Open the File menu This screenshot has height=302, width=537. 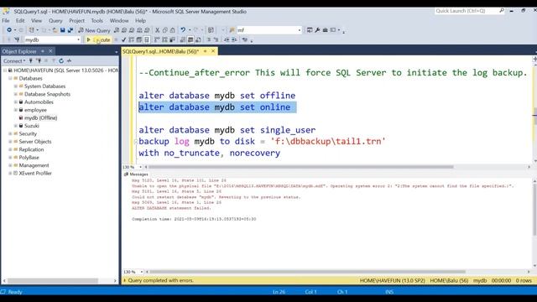click(6, 20)
